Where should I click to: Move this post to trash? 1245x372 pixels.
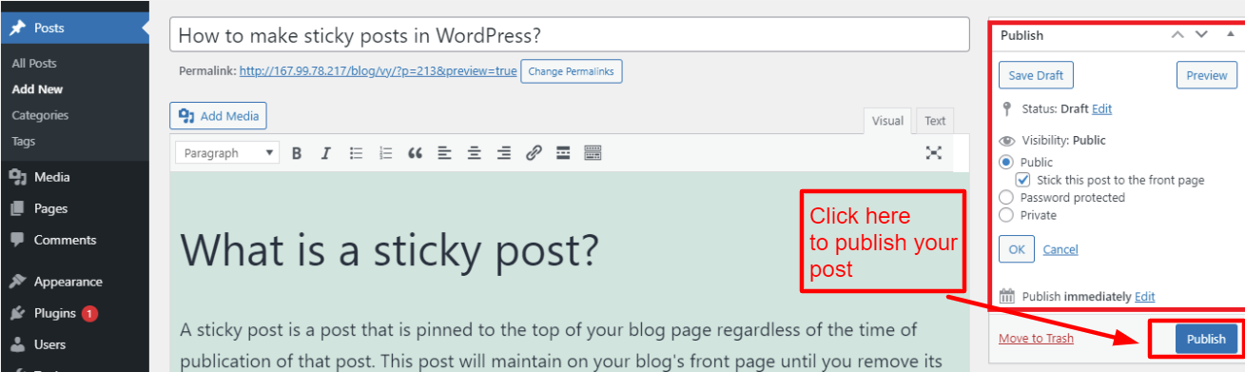(x=1036, y=339)
